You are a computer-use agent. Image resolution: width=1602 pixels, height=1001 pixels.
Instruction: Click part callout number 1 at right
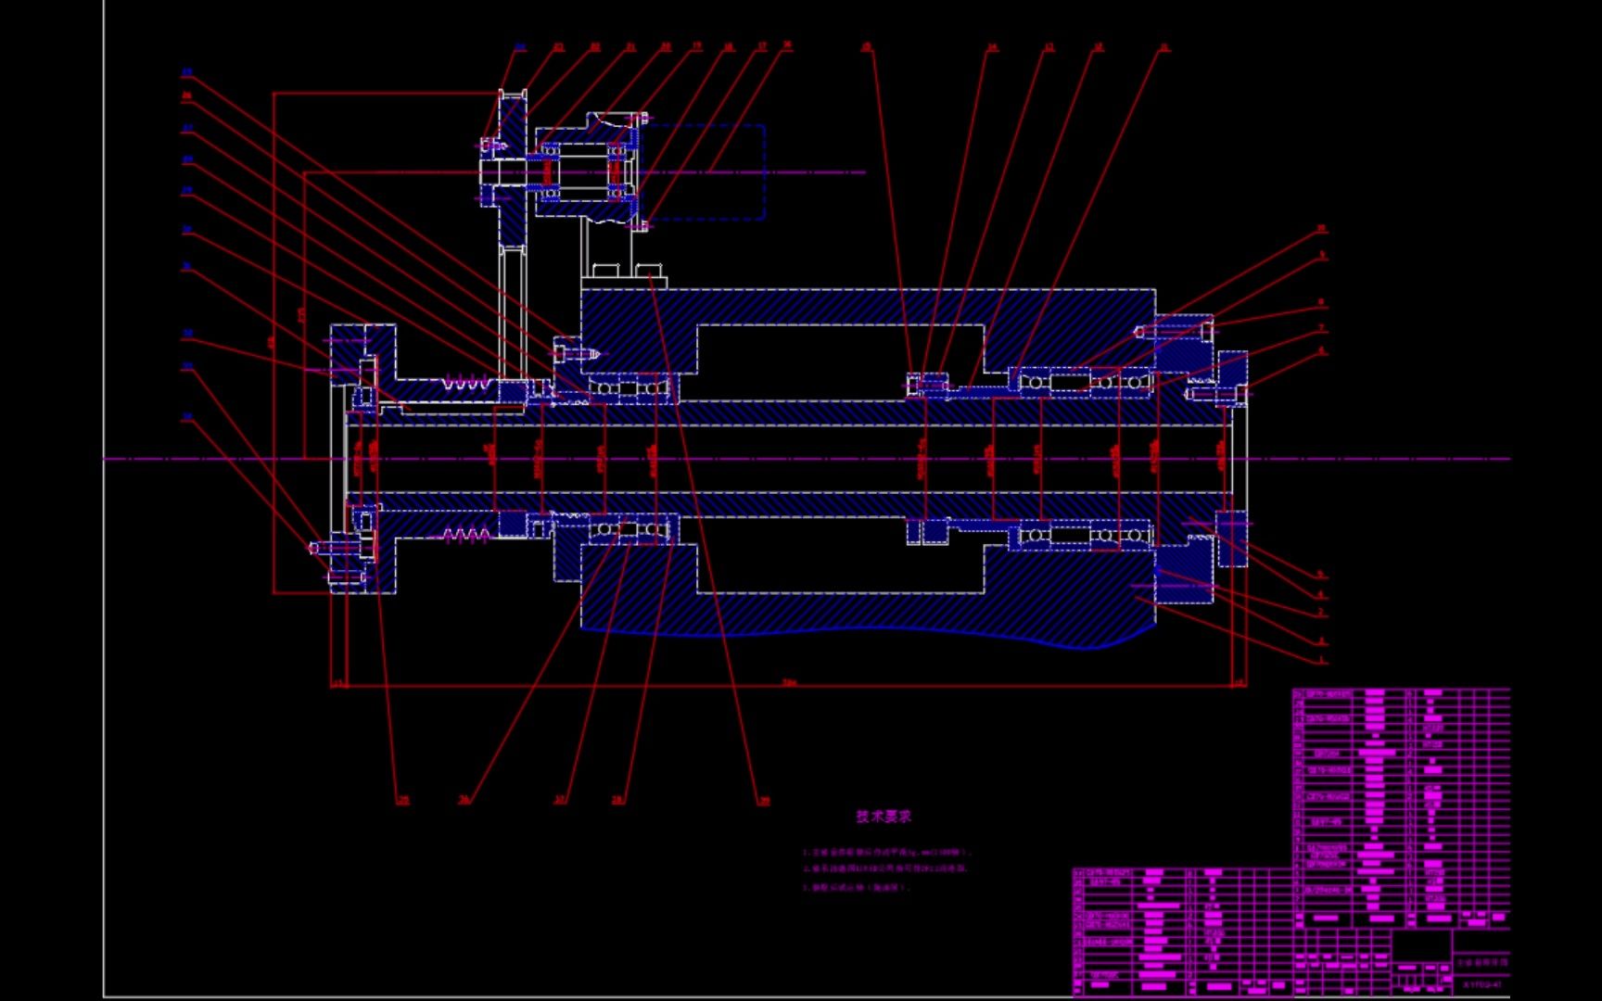pyautogui.click(x=1322, y=661)
